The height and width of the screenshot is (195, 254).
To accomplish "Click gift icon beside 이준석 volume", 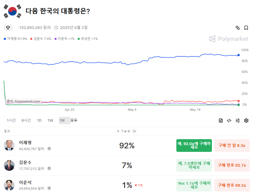I will click(x=49, y=188).
